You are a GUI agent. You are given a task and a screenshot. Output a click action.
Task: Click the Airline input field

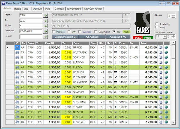[31, 26]
